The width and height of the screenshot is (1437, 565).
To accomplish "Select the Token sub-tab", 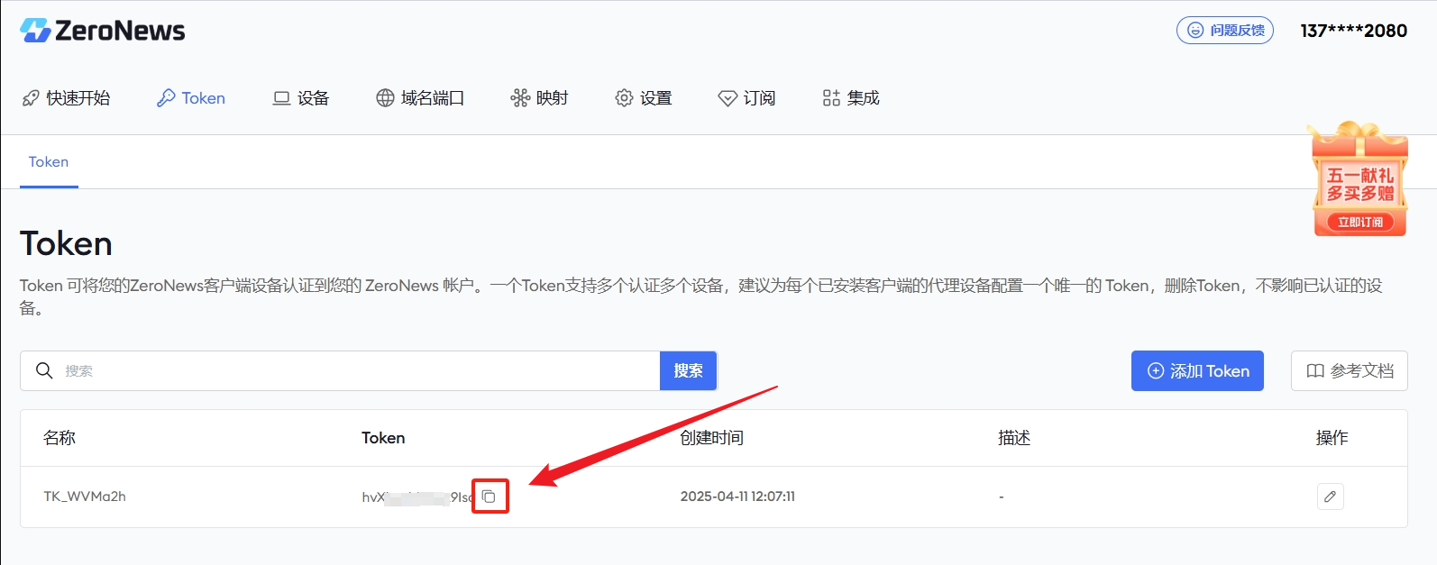I will [49, 162].
